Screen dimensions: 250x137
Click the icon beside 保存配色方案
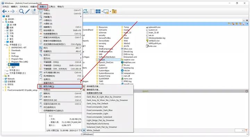click(x=84, y=86)
